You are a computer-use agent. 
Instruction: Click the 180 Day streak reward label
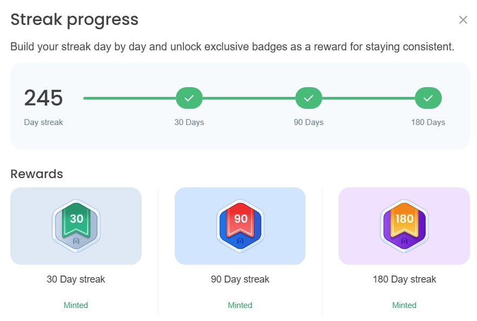point(404,279)
